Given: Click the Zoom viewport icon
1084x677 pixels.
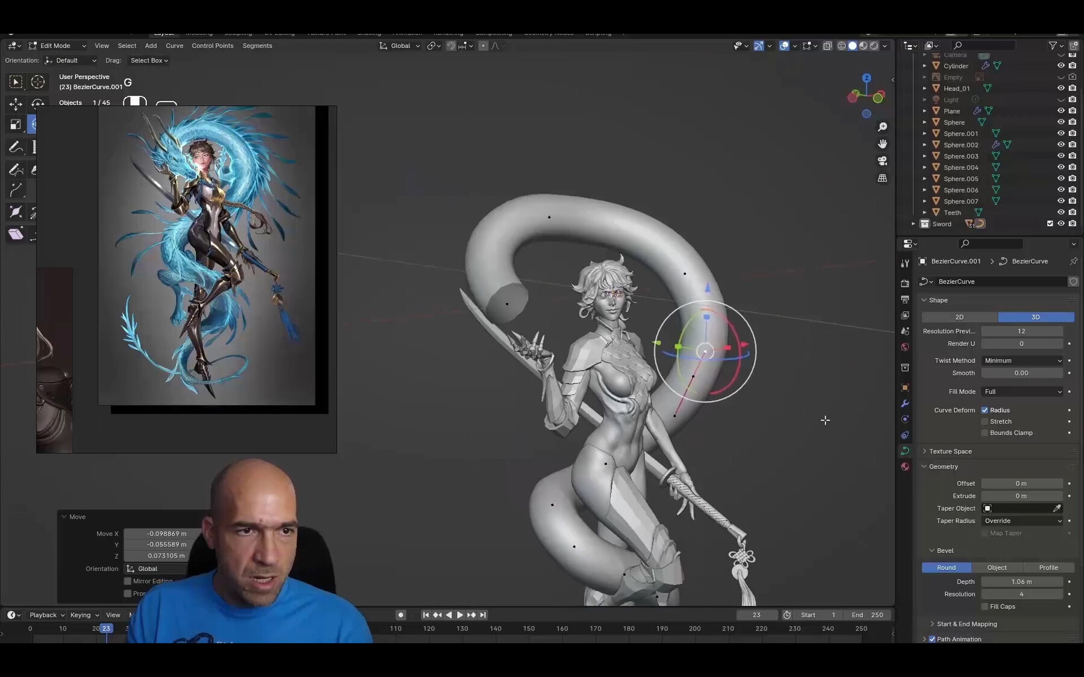Looking at the screenshot, I should [882, 127].
